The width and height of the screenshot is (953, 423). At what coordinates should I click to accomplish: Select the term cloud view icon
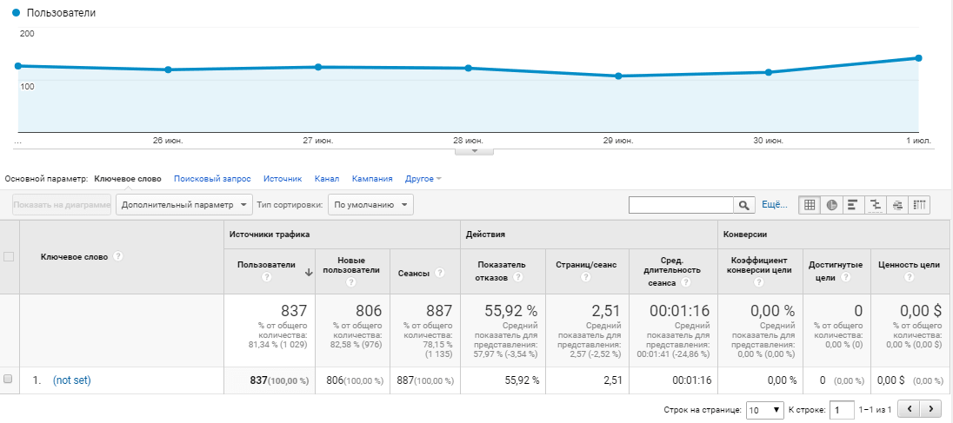click(897, 205)
